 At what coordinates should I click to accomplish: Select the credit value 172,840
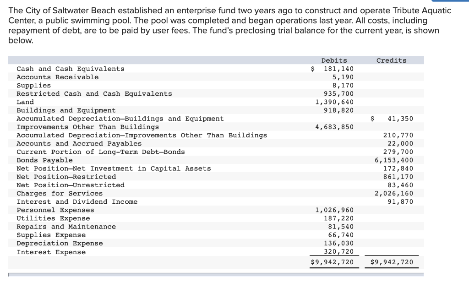[x=398, y=168]
